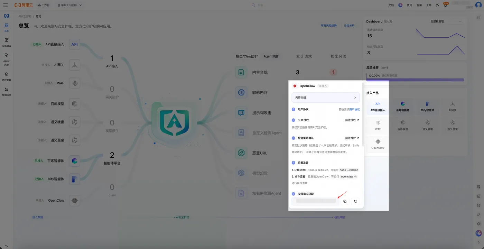
Task: Expand the 华东1（杭州）region dropdown
Action: tap(69, 5)
